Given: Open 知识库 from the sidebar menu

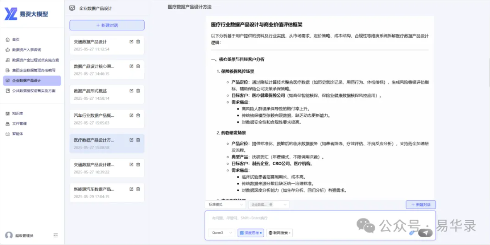Looking at the screenshot, I should [17, 113].
